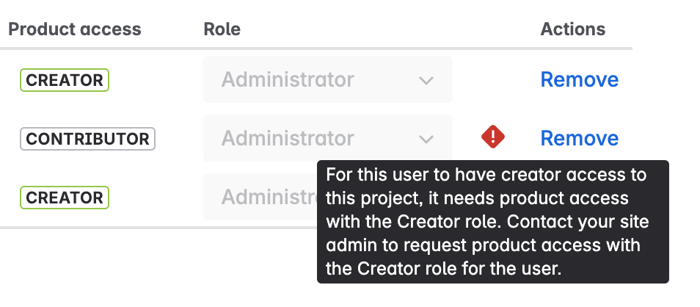Click the Actions column header
This screenshot has width=700, height=307.
point(573,29)
